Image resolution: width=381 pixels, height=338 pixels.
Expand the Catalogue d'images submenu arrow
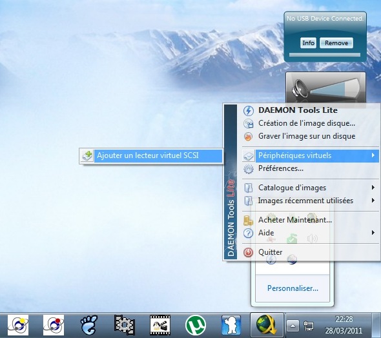point(373,187)
